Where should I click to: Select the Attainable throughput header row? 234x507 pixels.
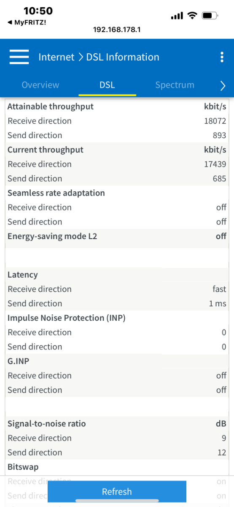[x=117, y=106]
